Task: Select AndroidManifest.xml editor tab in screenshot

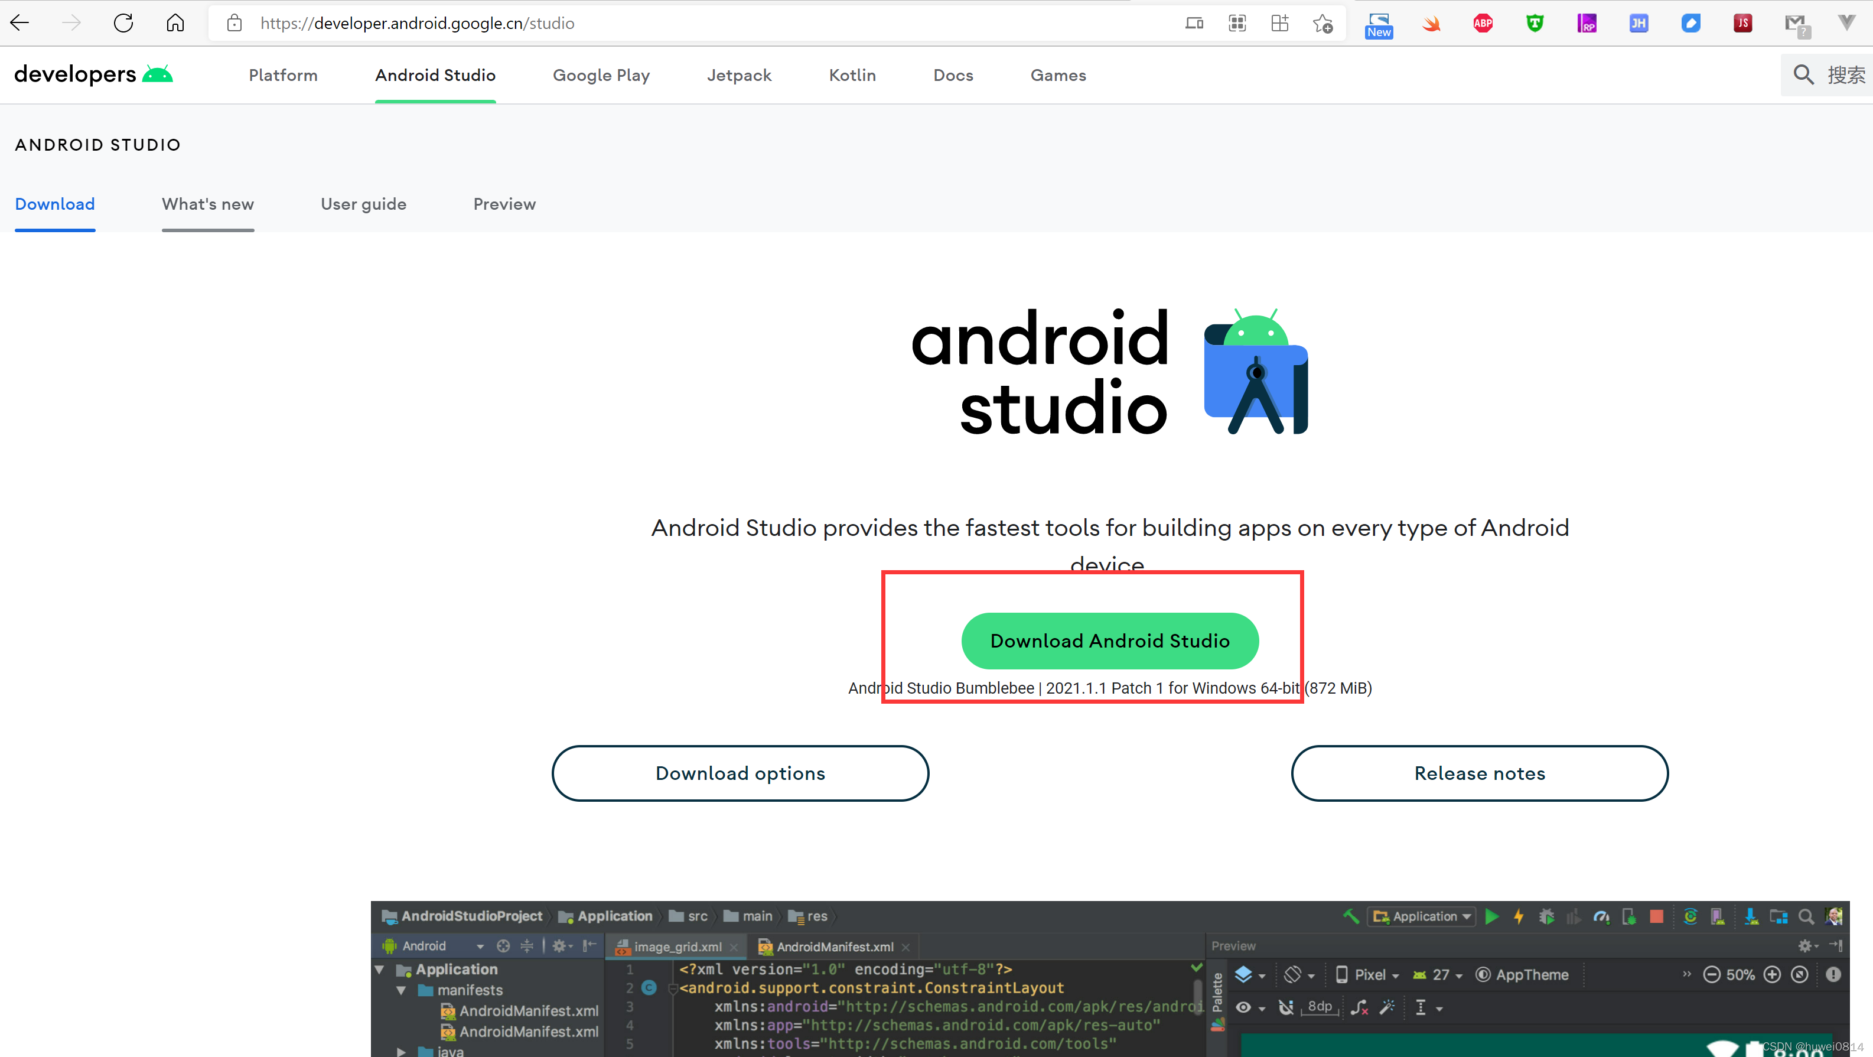Action: click(x=833, y=947)
